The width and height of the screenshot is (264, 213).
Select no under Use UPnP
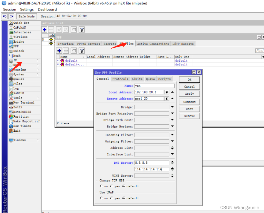[x=102, y=198]
